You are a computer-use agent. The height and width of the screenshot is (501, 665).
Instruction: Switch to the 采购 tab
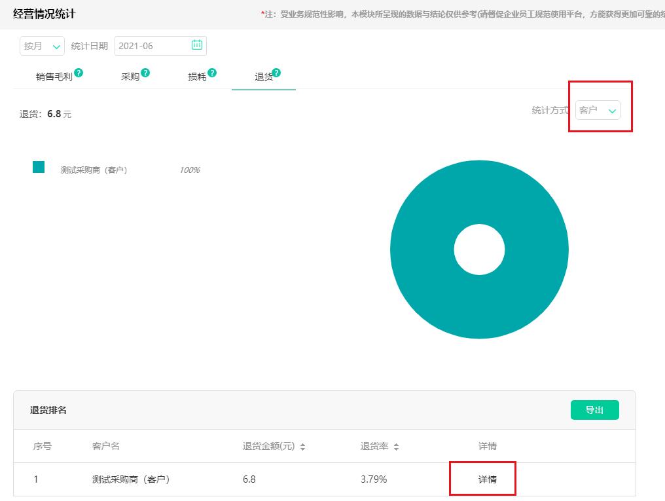[129, 75]
